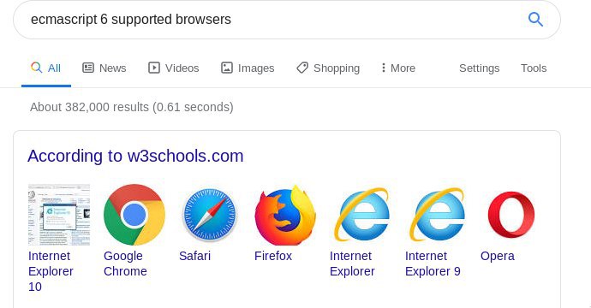Click the blue search magnifier icon
Image resolution: width=591 pixels, height=308 pixels.
(535, 19)
